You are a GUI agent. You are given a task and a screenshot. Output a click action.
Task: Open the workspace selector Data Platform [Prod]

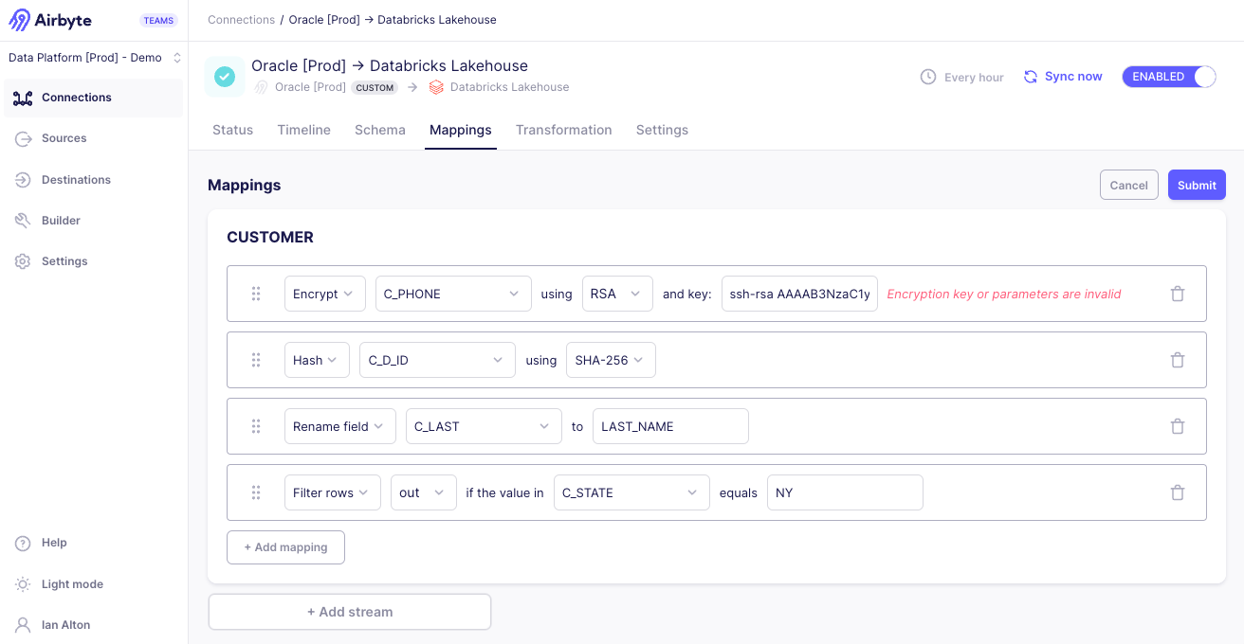(x=94, y=58)
